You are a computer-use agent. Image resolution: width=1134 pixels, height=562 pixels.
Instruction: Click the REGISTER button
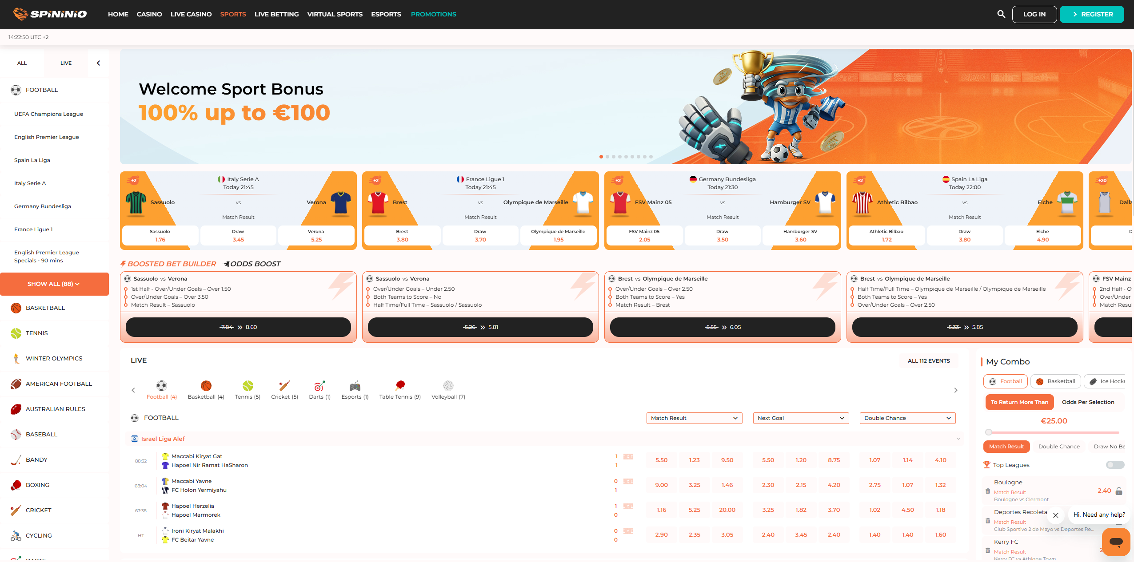click(1092, 14)
